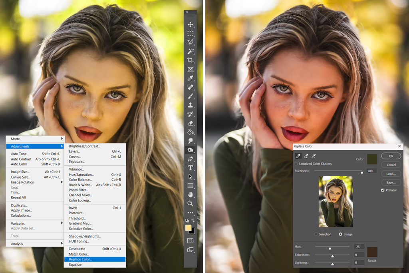Select the Move tool

pos(191,24)
